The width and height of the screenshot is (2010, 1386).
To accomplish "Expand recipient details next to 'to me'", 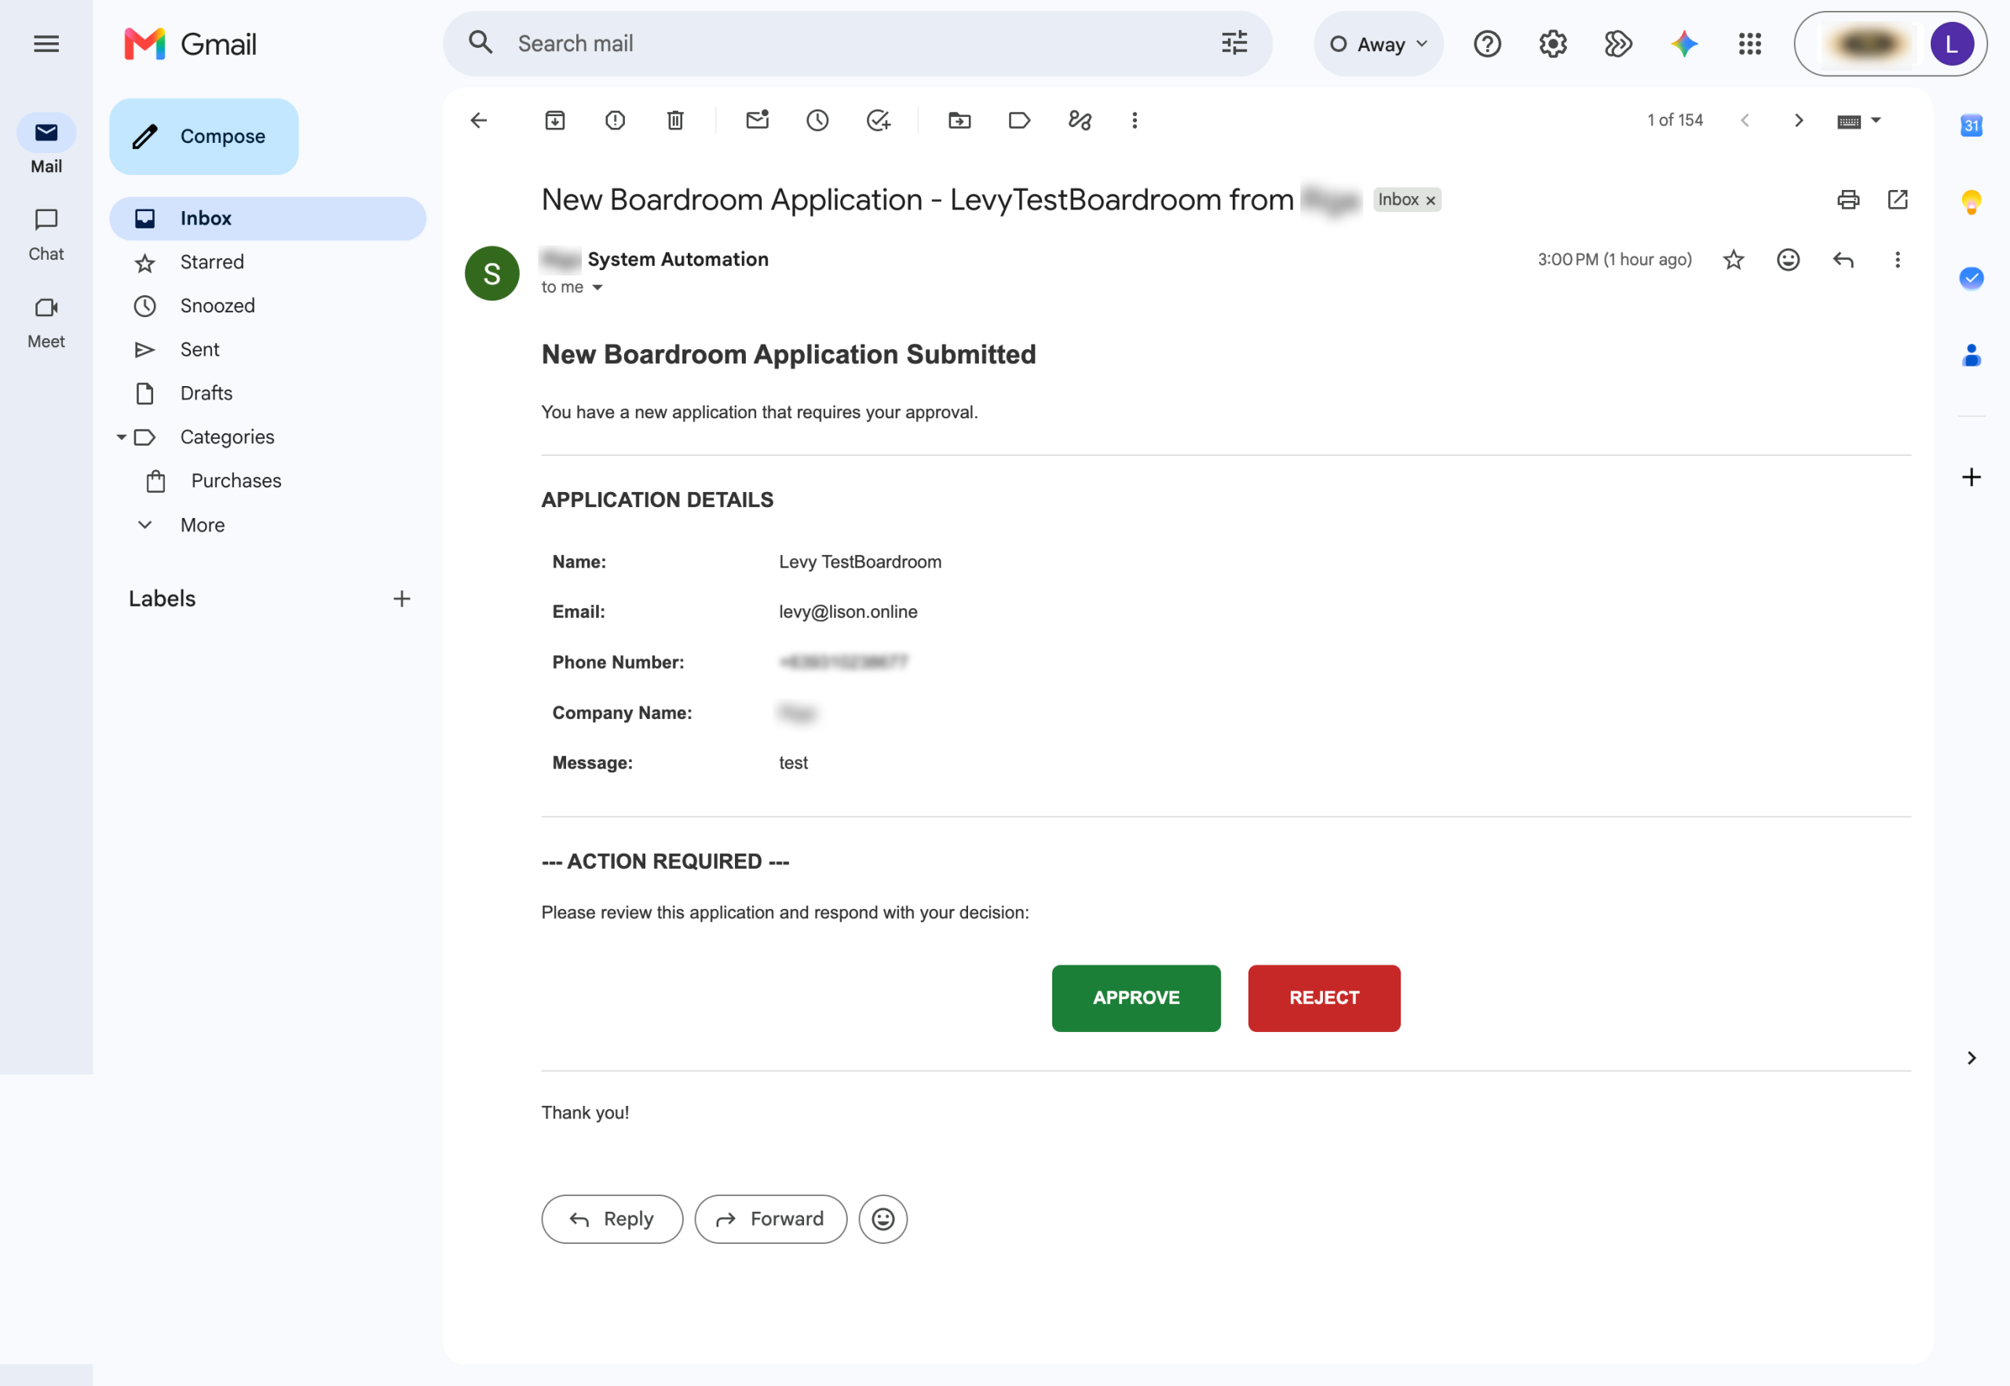I will 598,287.
